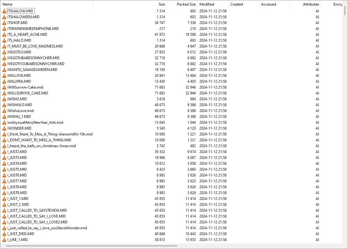The width and height of the screenshot is (348, 249).
Task: Click the icon next to IWILLPRA.MID
Action: pyautogui.click(x=4, y=81)
